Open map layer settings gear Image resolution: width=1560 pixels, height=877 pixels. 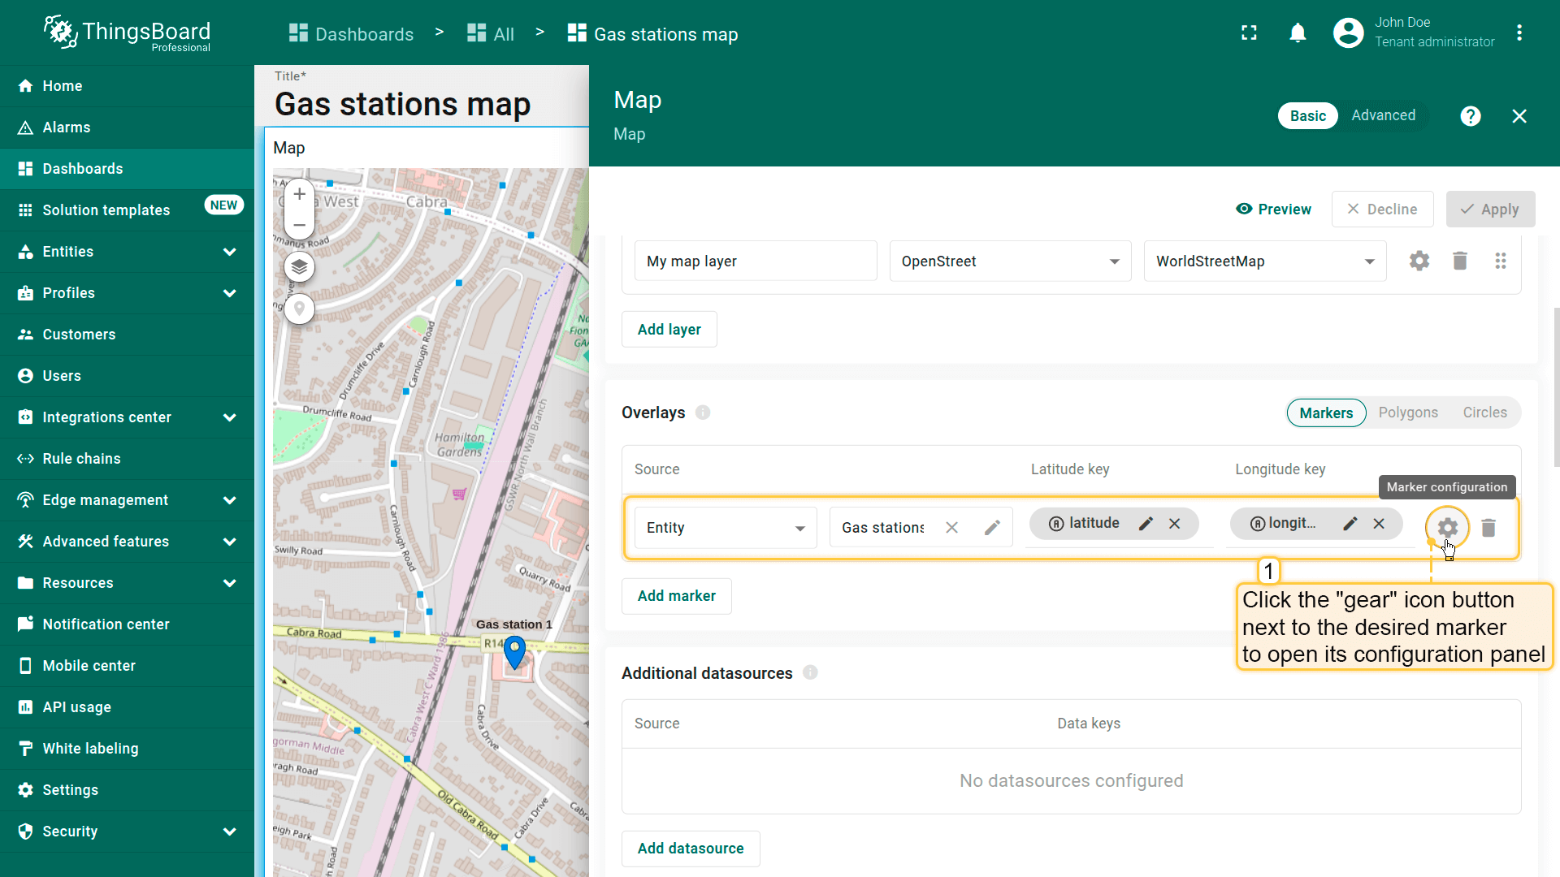coord(1419,261)
